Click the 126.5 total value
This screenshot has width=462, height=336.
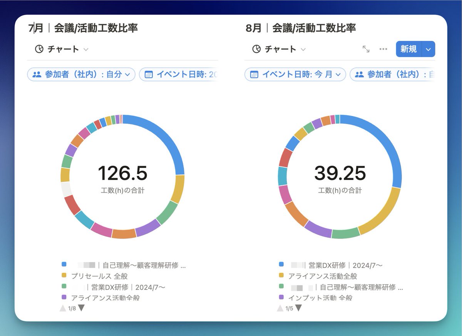[122, 173]
